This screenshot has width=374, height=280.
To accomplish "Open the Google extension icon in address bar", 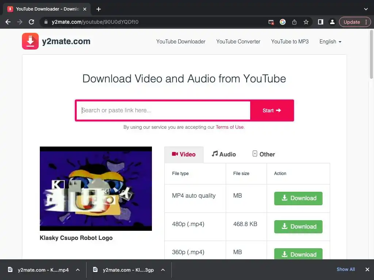I will point(283,22).
